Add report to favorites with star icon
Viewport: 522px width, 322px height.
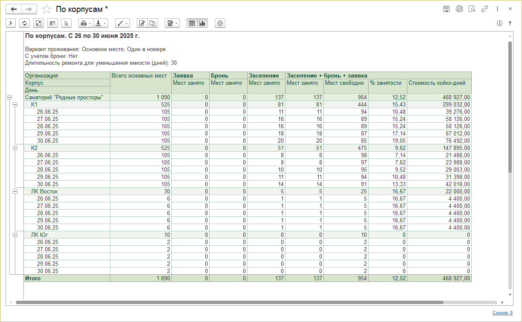(47, 9)
